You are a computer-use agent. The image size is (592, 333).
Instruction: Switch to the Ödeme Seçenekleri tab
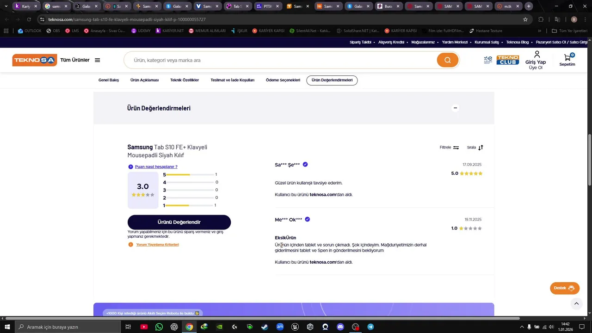[283, 80]
